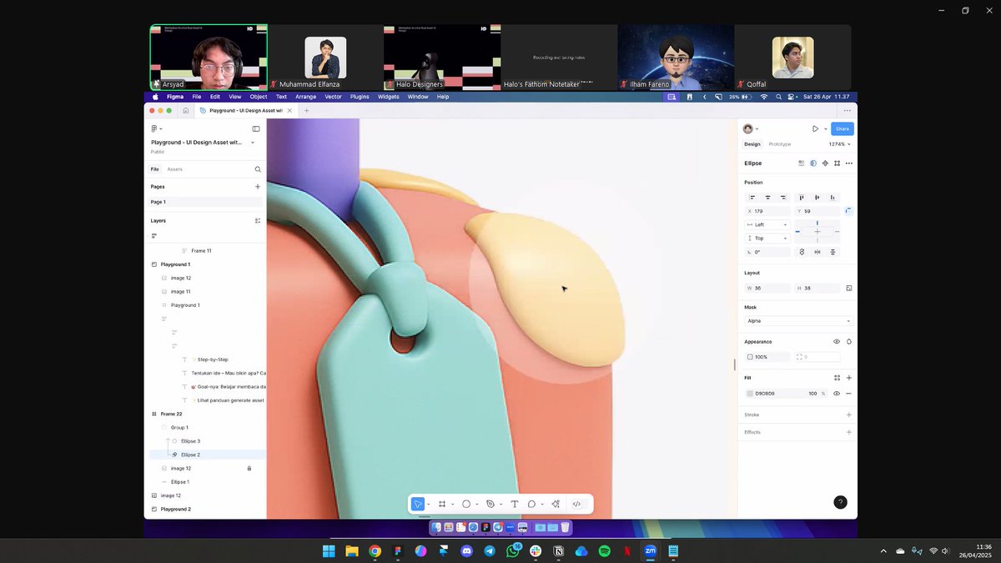The image size is (1001, 563).
Task: Select the Pen tool
Action: click(491, 503)
